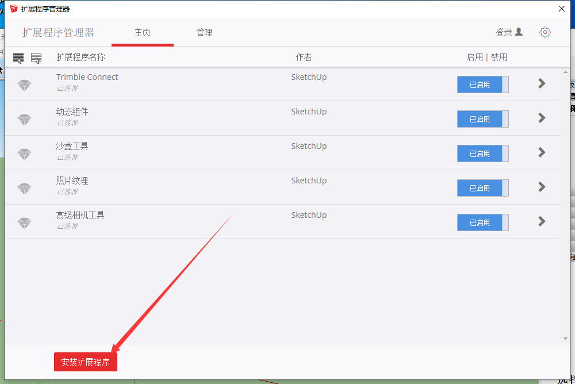The height and width of the screenshot is (384, 575).
Task: Click the extension list scrollbar up arrow
Action: pos(565,72)
